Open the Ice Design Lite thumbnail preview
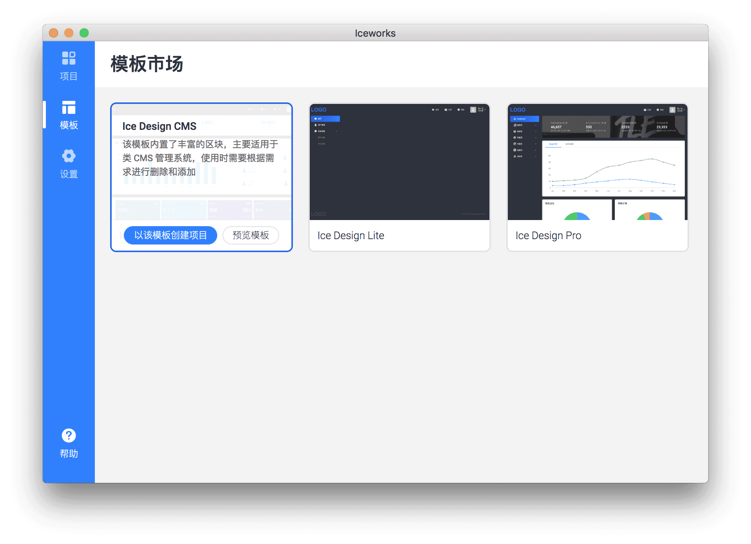This screenshot has height=544, width=751. [399, 162]
